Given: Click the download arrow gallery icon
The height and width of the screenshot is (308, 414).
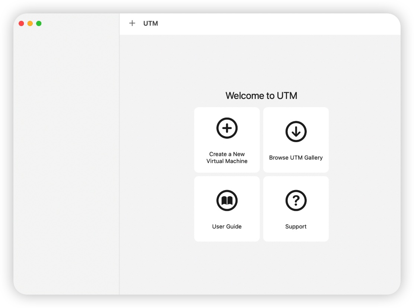Looking at the screenshot, I should (296, 132).
